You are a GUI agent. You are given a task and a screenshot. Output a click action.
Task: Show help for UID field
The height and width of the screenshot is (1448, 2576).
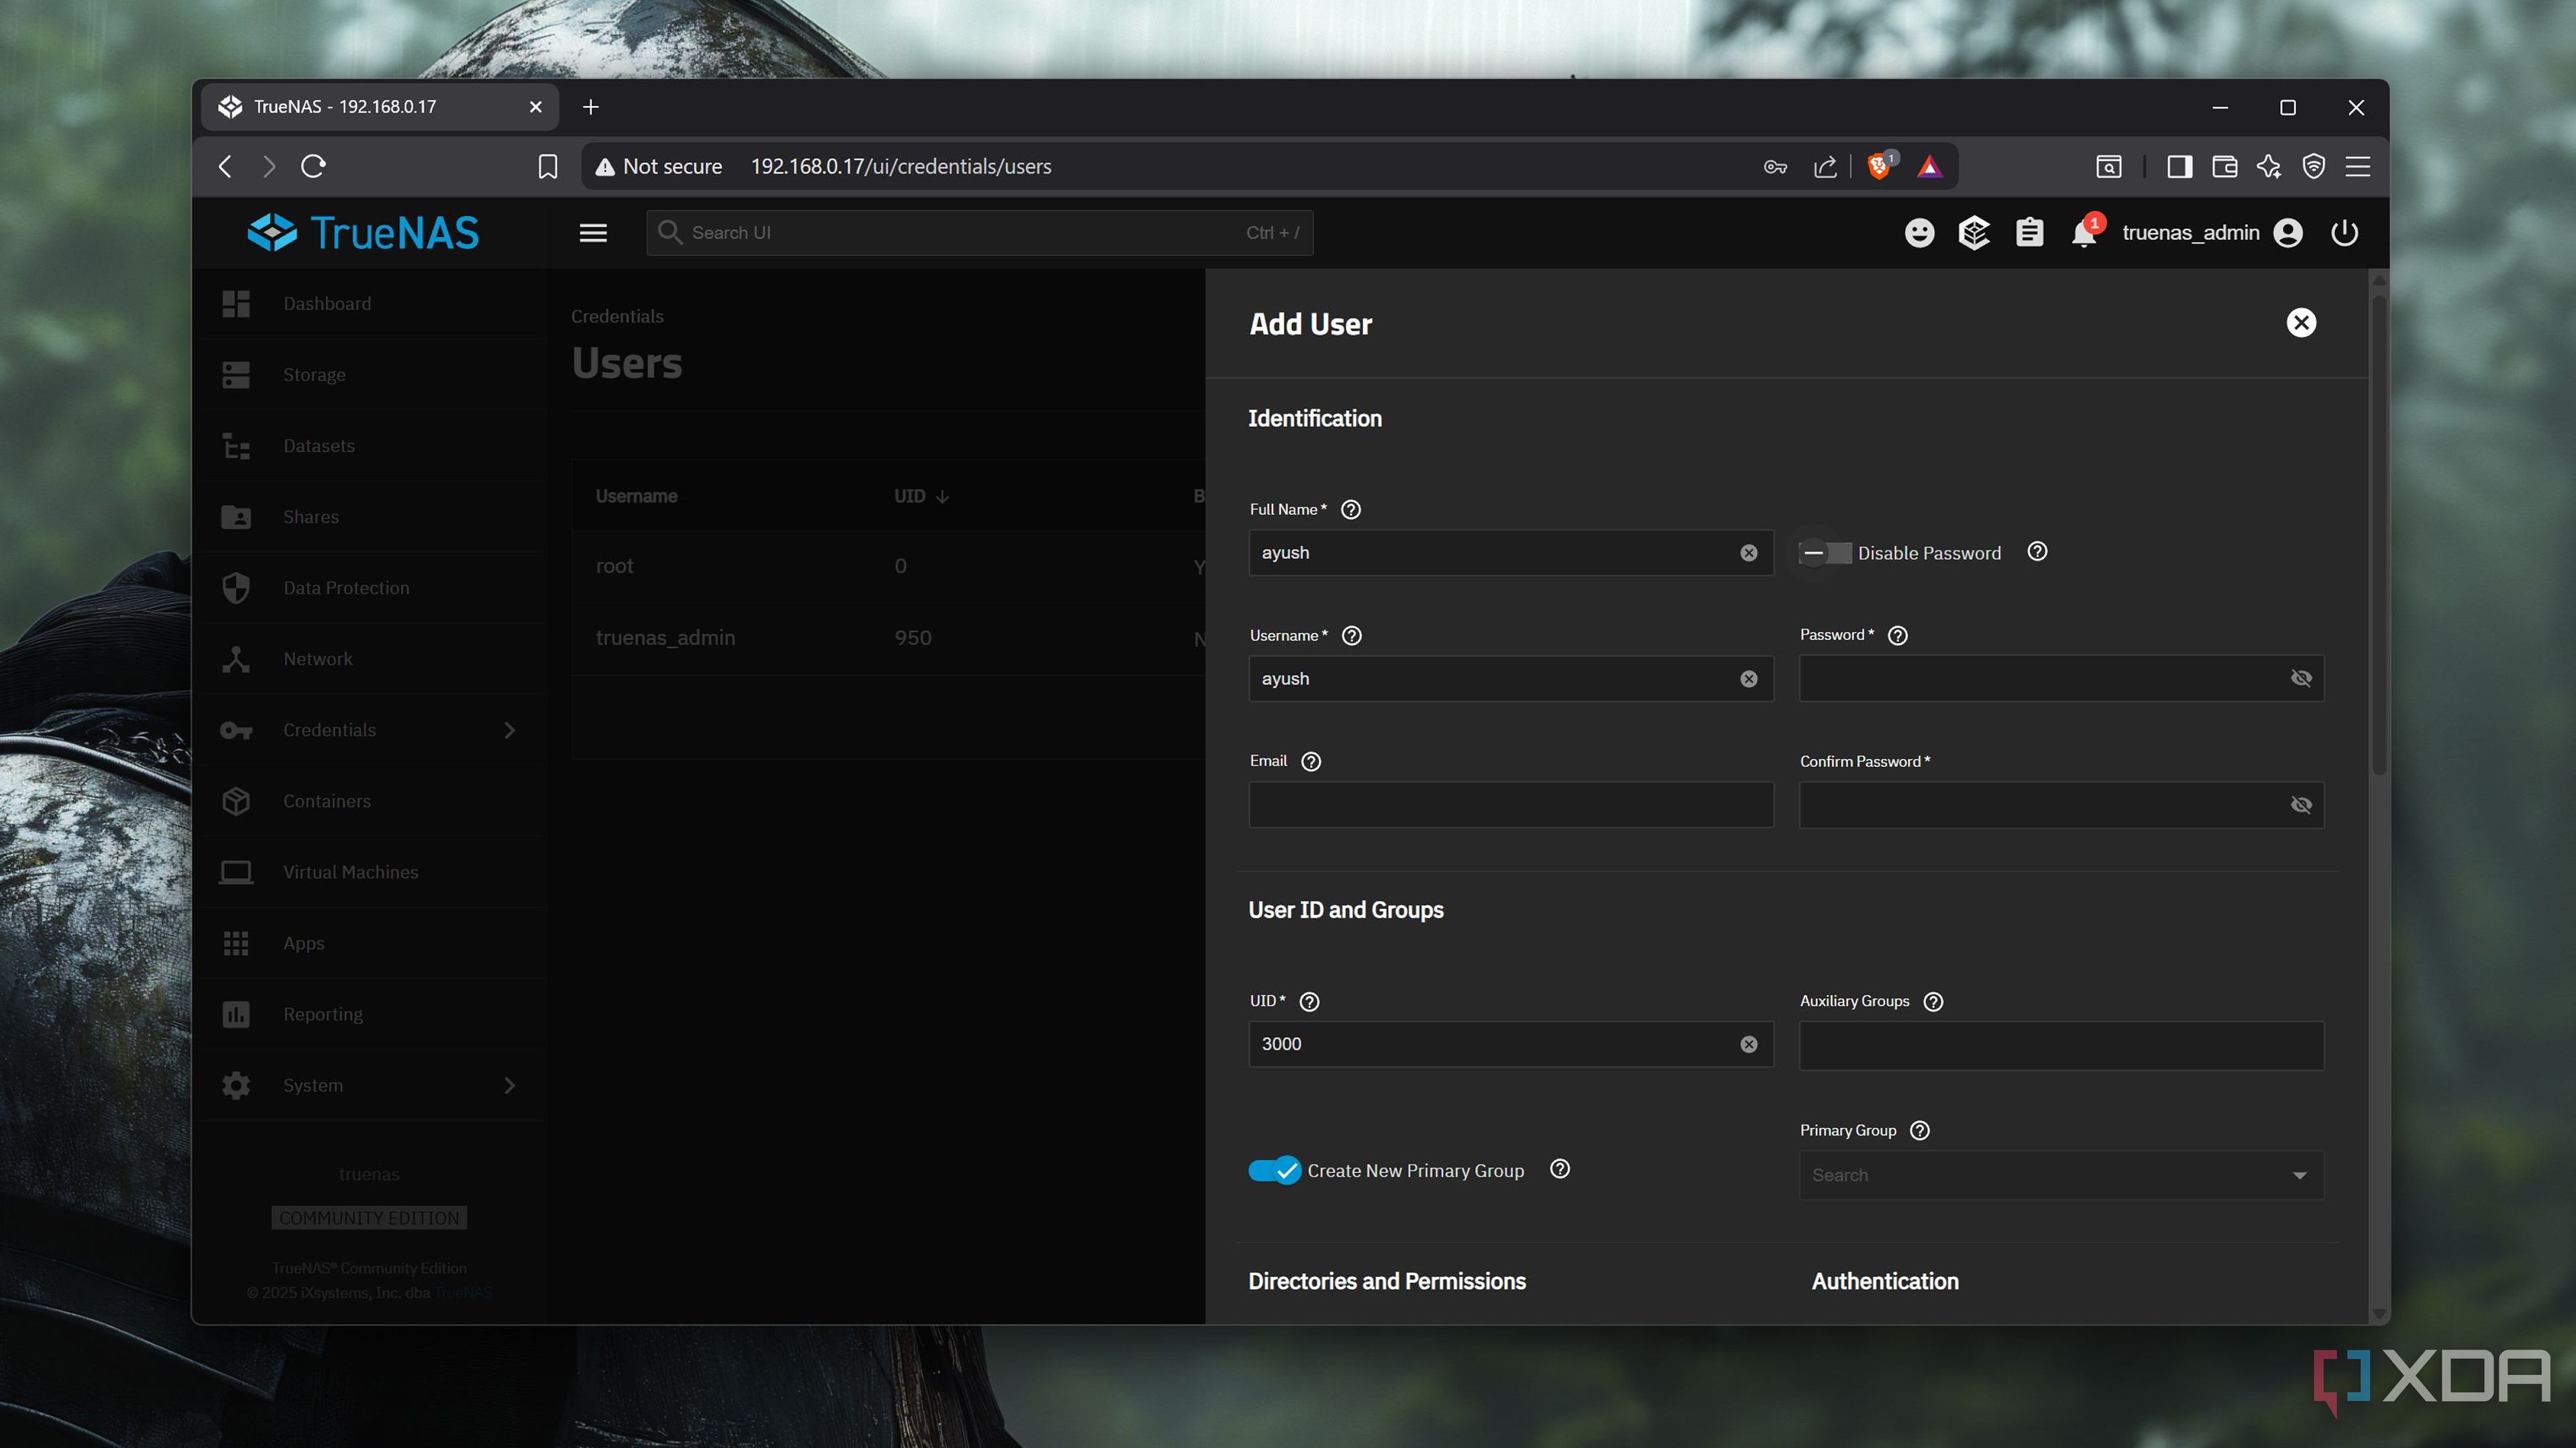coord(1309,1002)
